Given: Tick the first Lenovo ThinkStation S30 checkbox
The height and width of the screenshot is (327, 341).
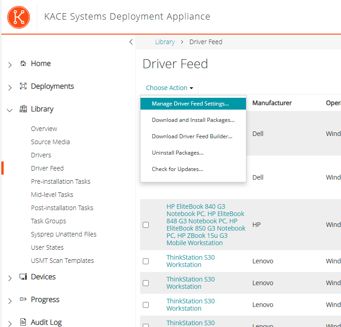Looking at the screenshot, I should pos(145,261).
